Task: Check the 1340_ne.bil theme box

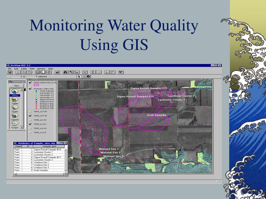Action: [30, 132]
